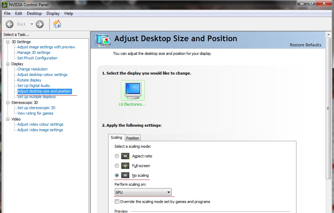The width and height of the screenshot is (334, 213).
Task: Enable Override the scaling mode checkbox
Action: (117, 202)
